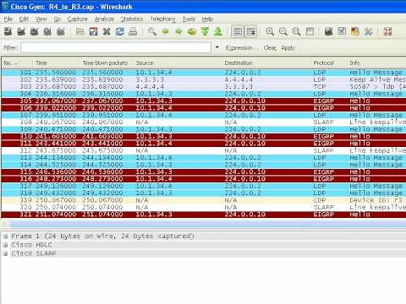406x304 pixels.
Task: Open the Capture menu
Action: coord(77,19)
